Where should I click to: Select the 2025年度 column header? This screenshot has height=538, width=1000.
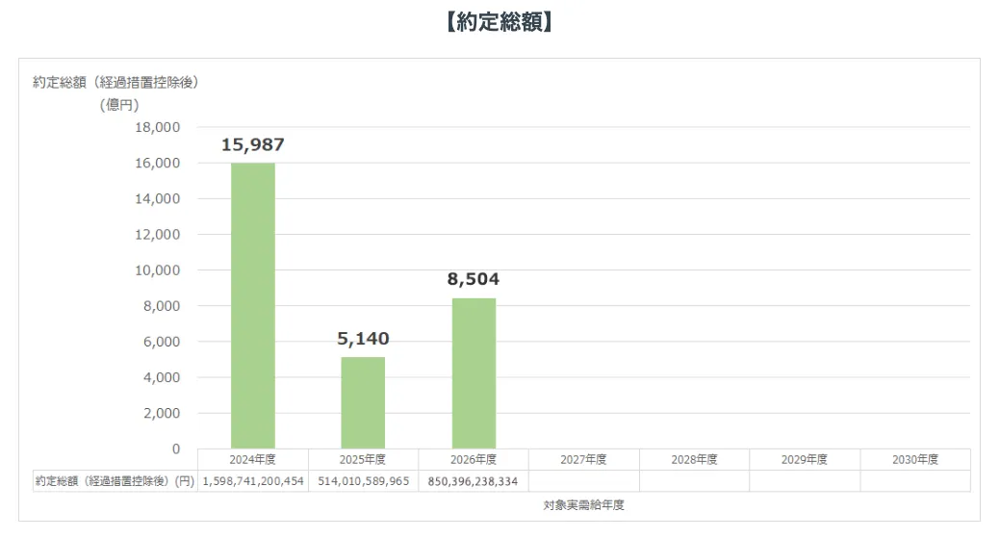[x=363, y=460]
